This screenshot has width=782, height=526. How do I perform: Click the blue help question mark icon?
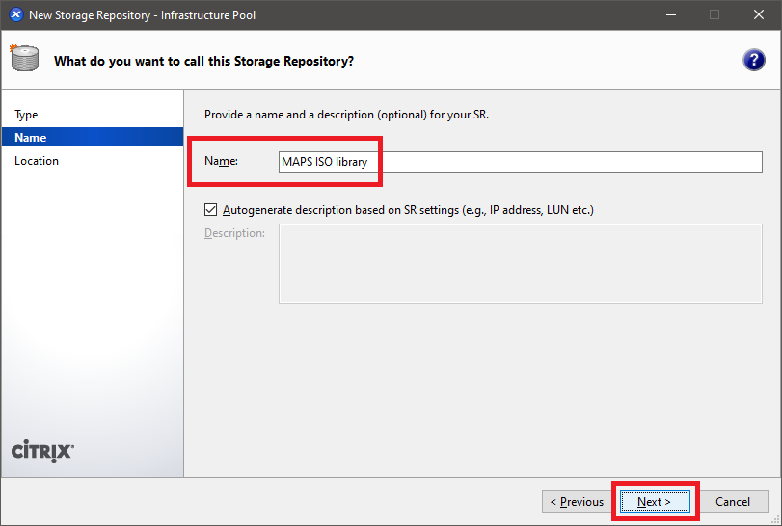click(x=753, y=61)
